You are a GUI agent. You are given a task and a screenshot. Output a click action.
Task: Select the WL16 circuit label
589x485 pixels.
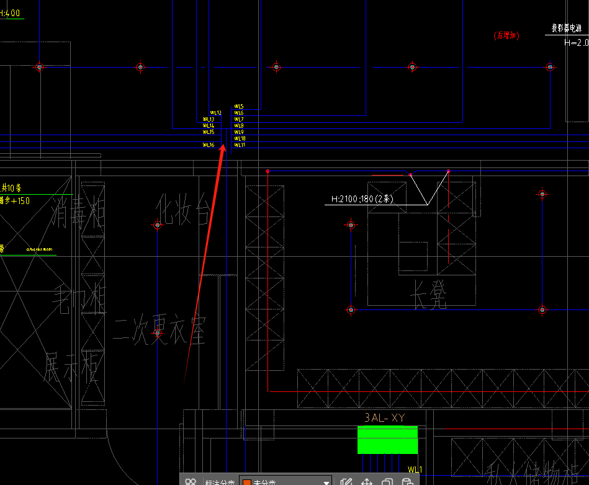pyautogui.click(x=209, y=145)
